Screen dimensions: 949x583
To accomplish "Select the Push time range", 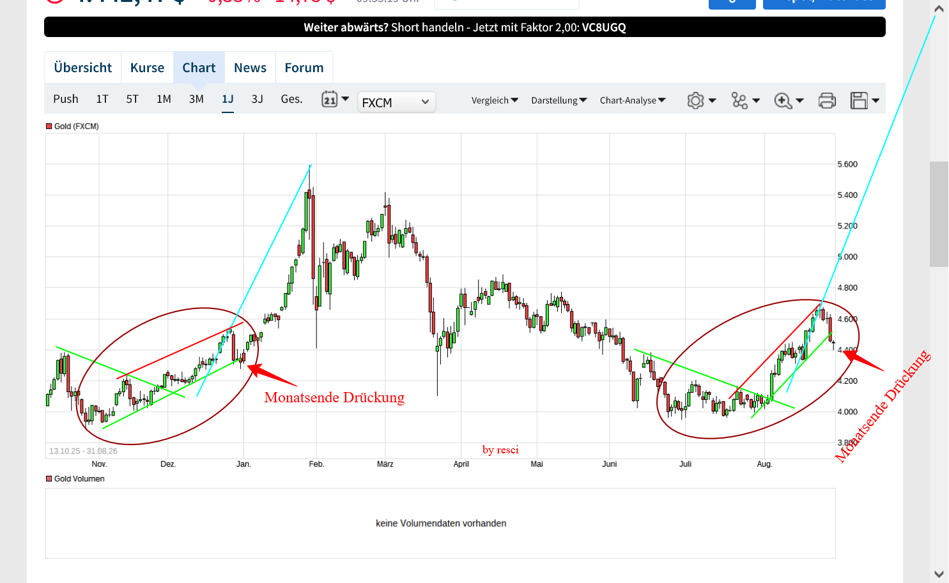I will click(x=66, y=99).
